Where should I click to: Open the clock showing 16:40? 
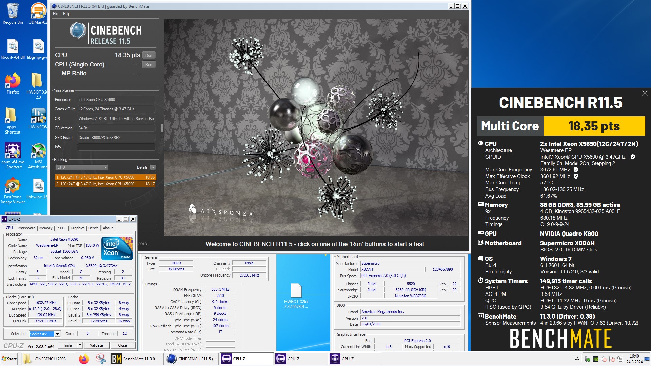(634, 359)
